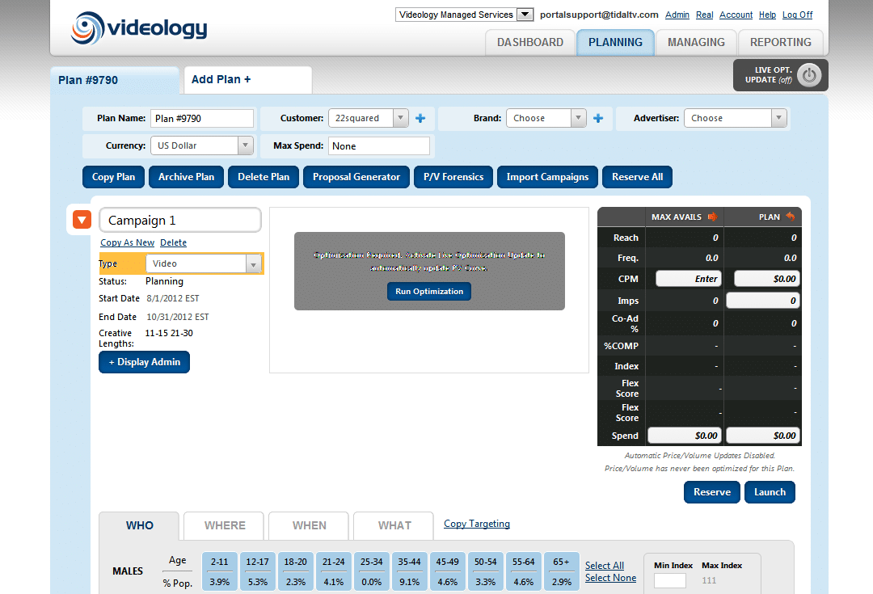This screenshot has width=873, height=594.
Task: Click the Proposal Generator button
Action: pyautogui.click(x=356, y=177)
